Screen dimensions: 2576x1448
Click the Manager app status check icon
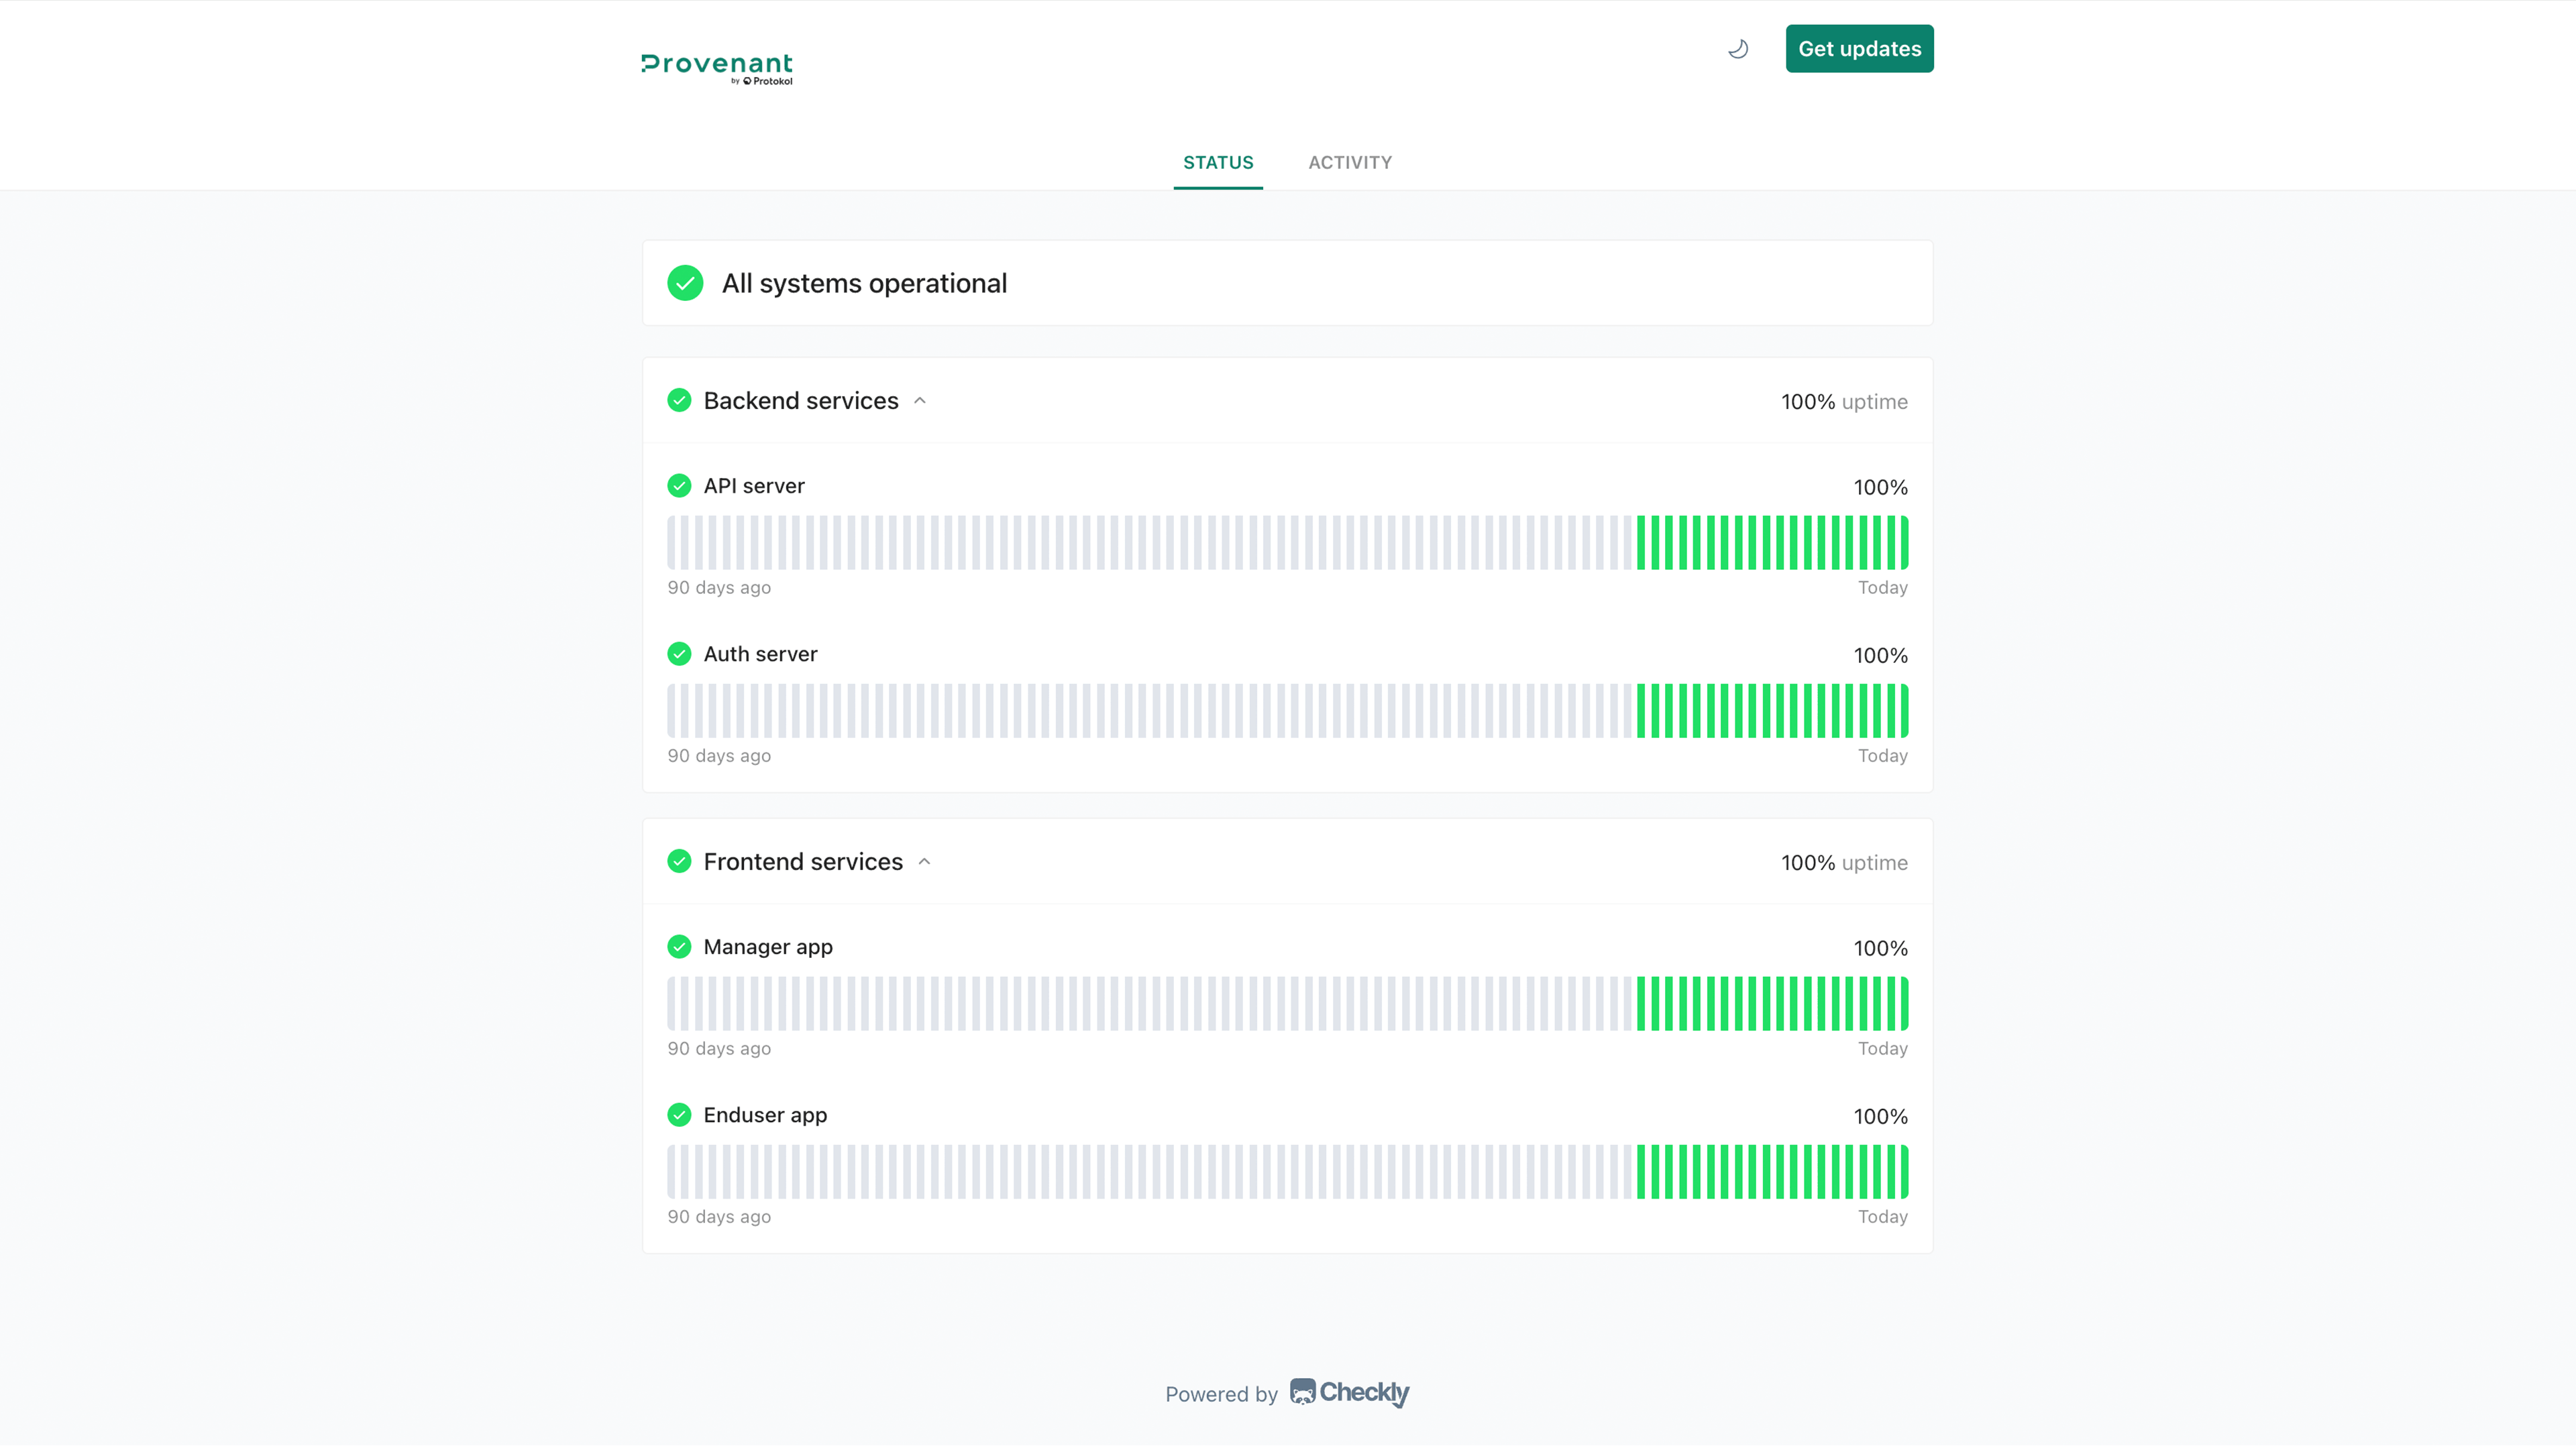679,947
